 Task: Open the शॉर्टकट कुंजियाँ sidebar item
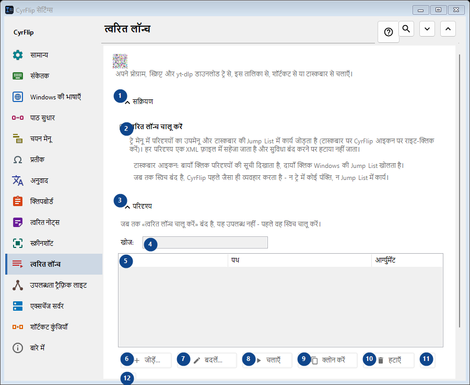click(54, 327)
